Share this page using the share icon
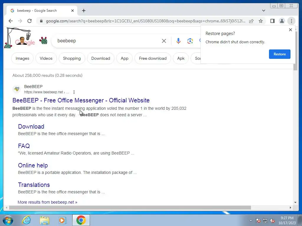Viewport: 302px width, 226px height. pos(251,21)
